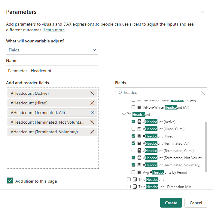This screenshot has height=213, width=213.
Task: Open the Learn more link
Action: pos(54,30)
